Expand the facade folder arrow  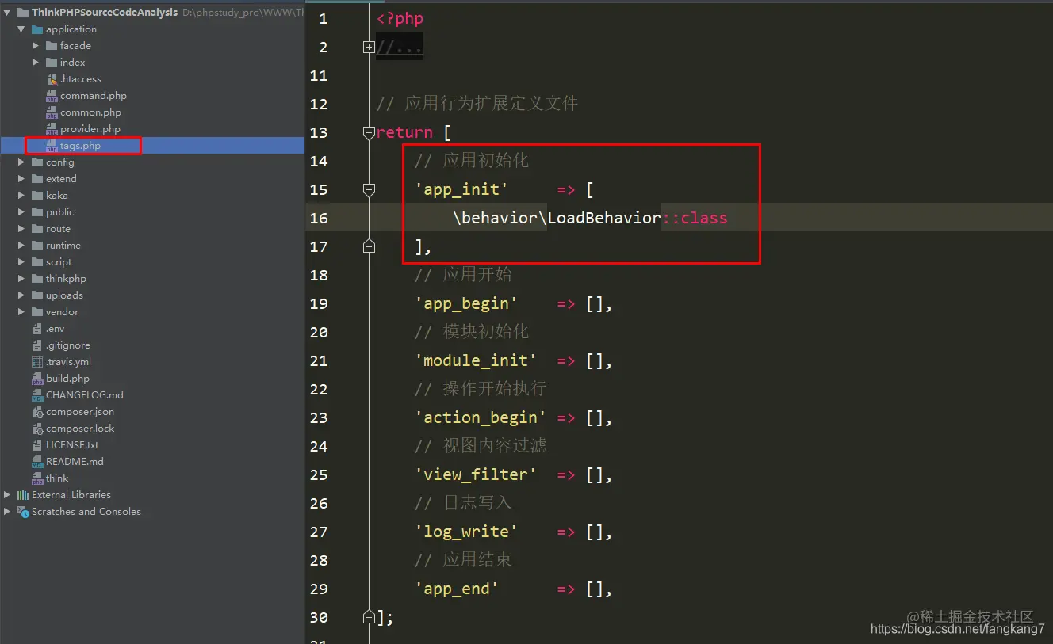pos(36,46)
